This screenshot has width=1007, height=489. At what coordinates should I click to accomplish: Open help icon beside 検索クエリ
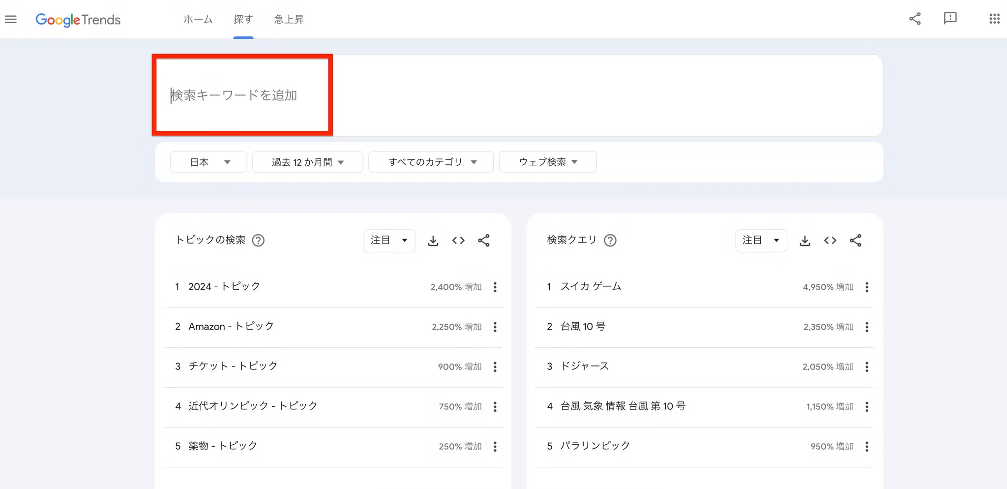[610, 240]
